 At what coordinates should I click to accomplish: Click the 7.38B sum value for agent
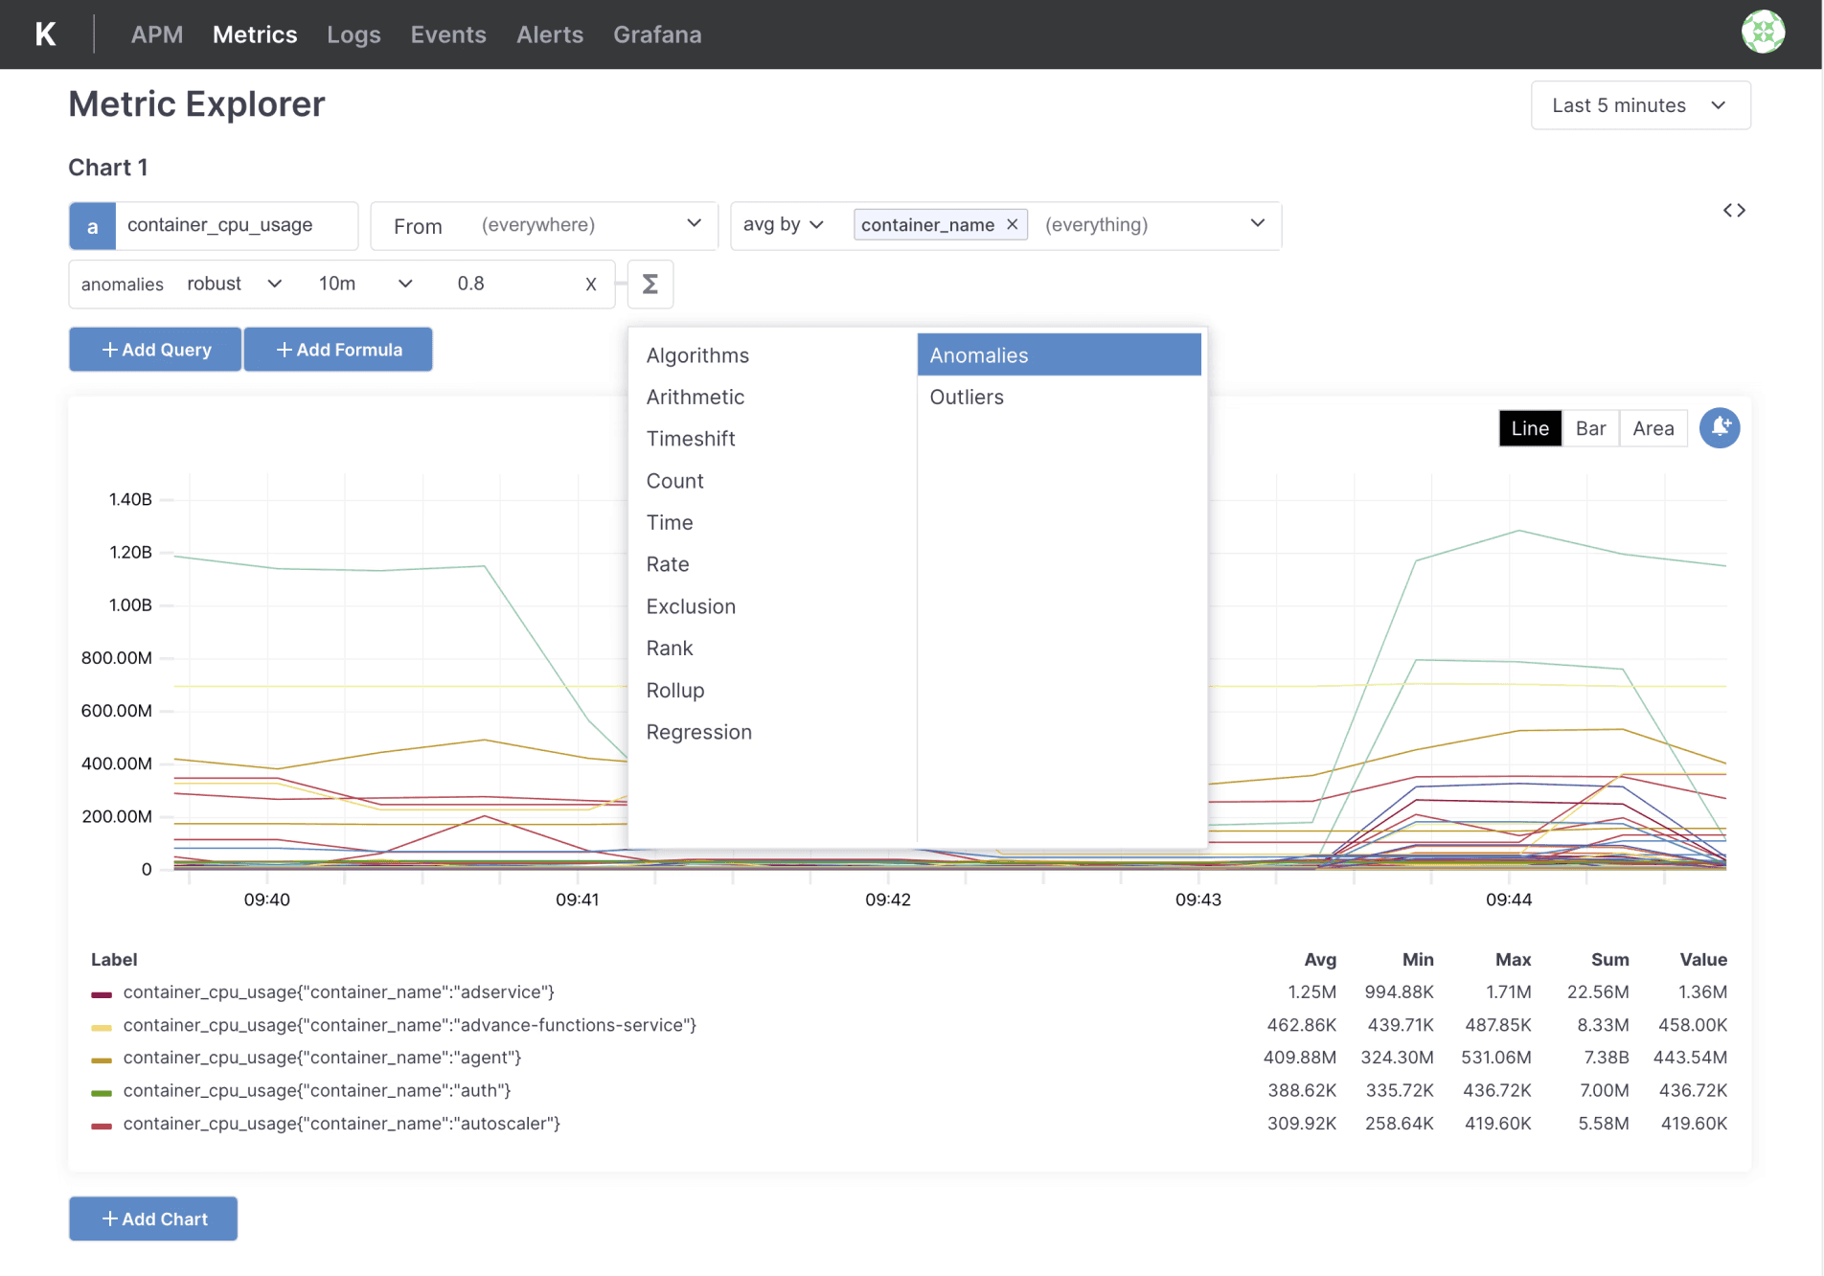point(1607,1058)
